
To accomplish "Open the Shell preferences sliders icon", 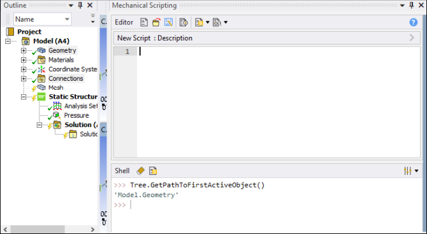I will pyautogui.click(x=408, y=170).
